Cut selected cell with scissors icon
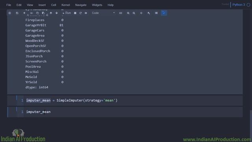Screen dimensions: 252x142 (x=31, y=13)
